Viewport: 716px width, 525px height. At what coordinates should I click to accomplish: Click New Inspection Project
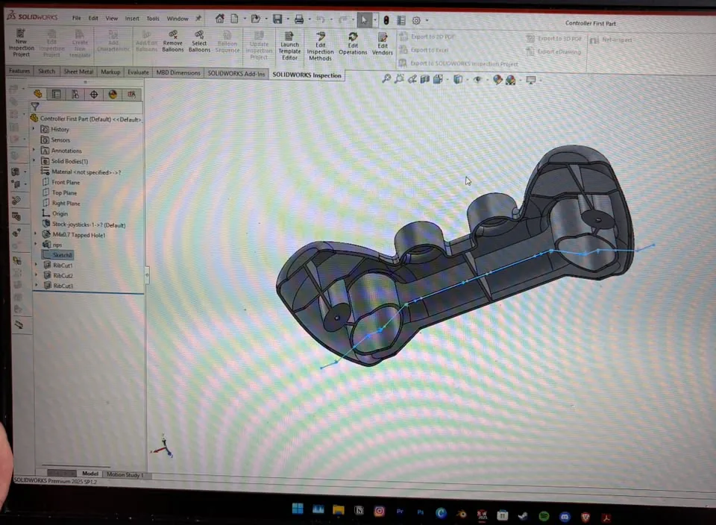pyautogui.click(x=21, y=43)
